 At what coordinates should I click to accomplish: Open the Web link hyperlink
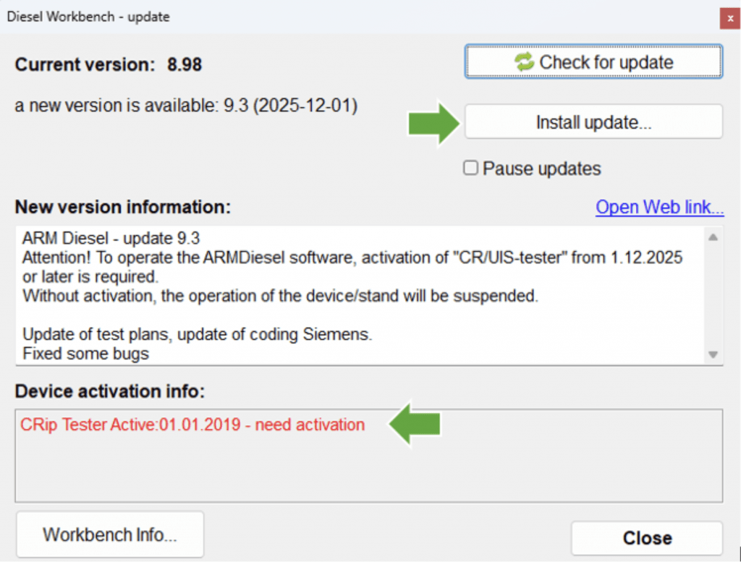pos(659,208)
